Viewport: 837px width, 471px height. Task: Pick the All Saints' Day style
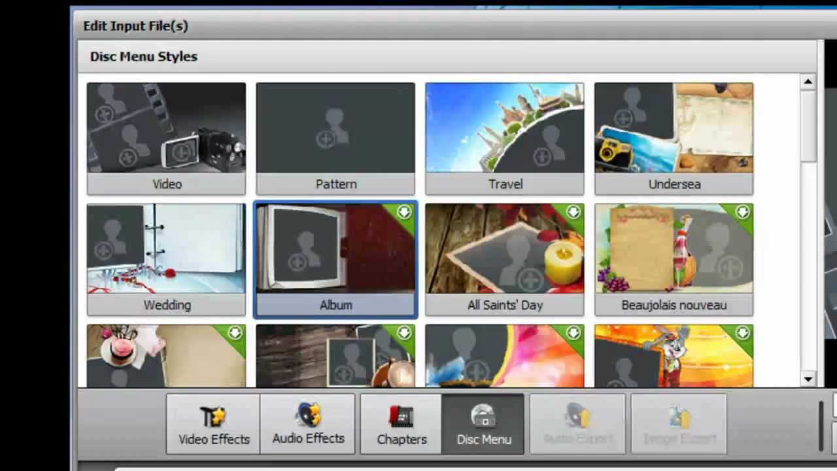click(505, 260)
